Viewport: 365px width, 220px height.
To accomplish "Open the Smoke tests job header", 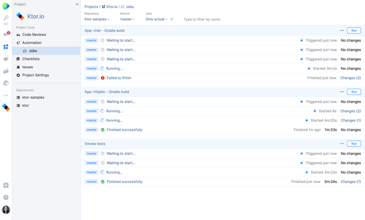I will [95, 143].
